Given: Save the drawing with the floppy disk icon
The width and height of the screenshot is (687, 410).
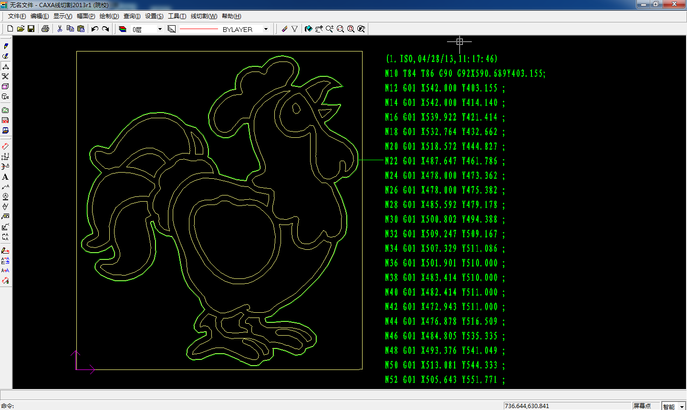Looking at the screenshot, I should click(31, 29).
